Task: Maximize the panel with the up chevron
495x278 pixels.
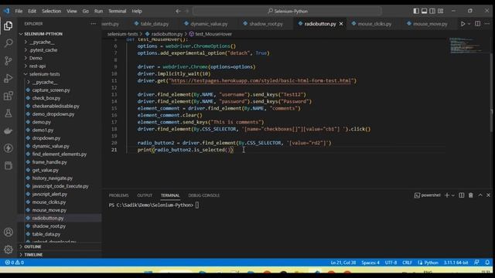Action: [x=480, y=195]
